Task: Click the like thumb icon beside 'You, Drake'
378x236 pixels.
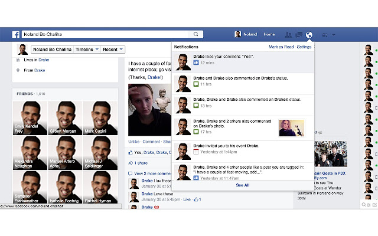Action: (x=131, y=152)
